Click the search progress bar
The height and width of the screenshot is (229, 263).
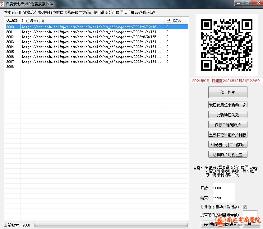(111, 225)
